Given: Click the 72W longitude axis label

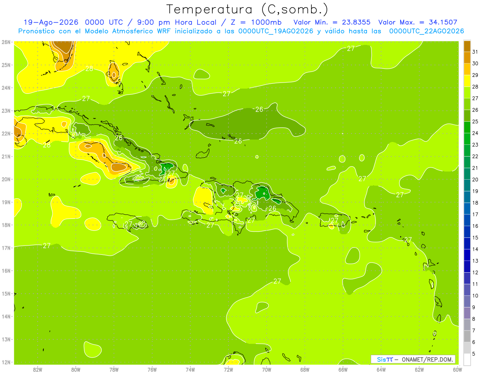Looking at the screenshot, I should point(228,369).
